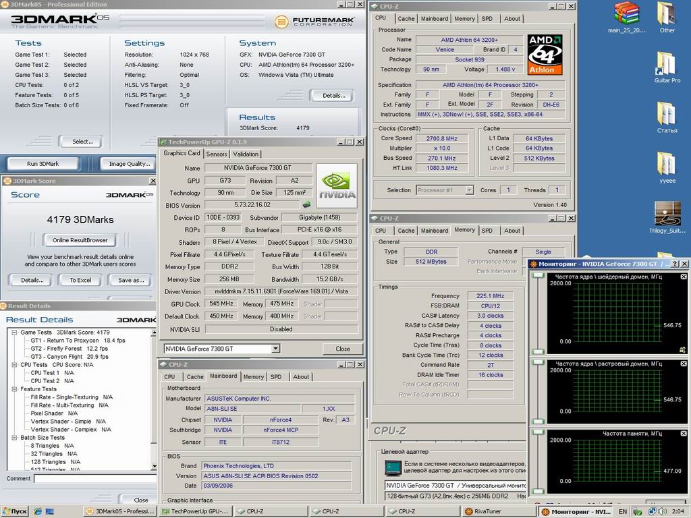Close the Частота памяти graph
Screen dimensions: 691x518
683,434
